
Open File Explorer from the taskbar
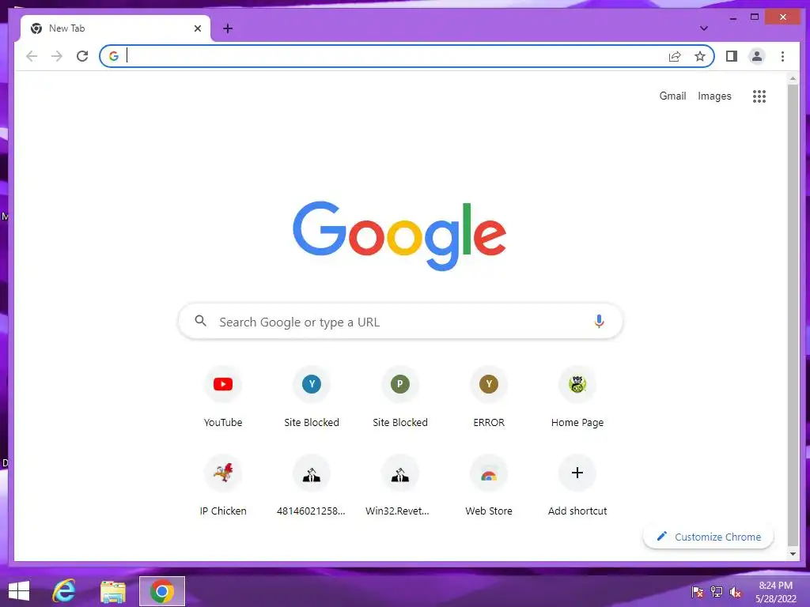click(112, 591)
